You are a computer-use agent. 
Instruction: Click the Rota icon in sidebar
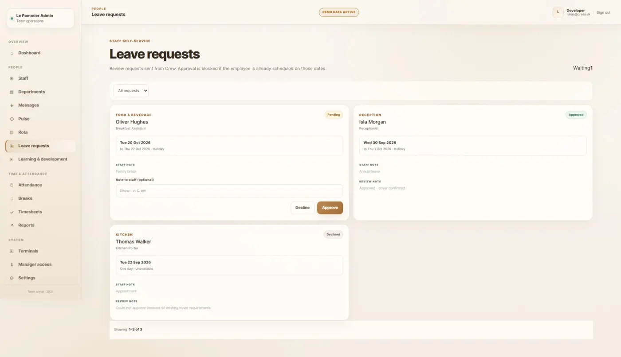coord(12,132)
